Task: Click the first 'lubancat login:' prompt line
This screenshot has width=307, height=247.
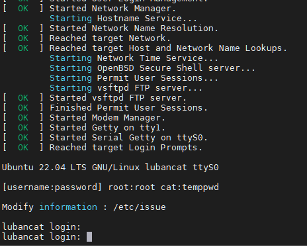Action: 41,227
